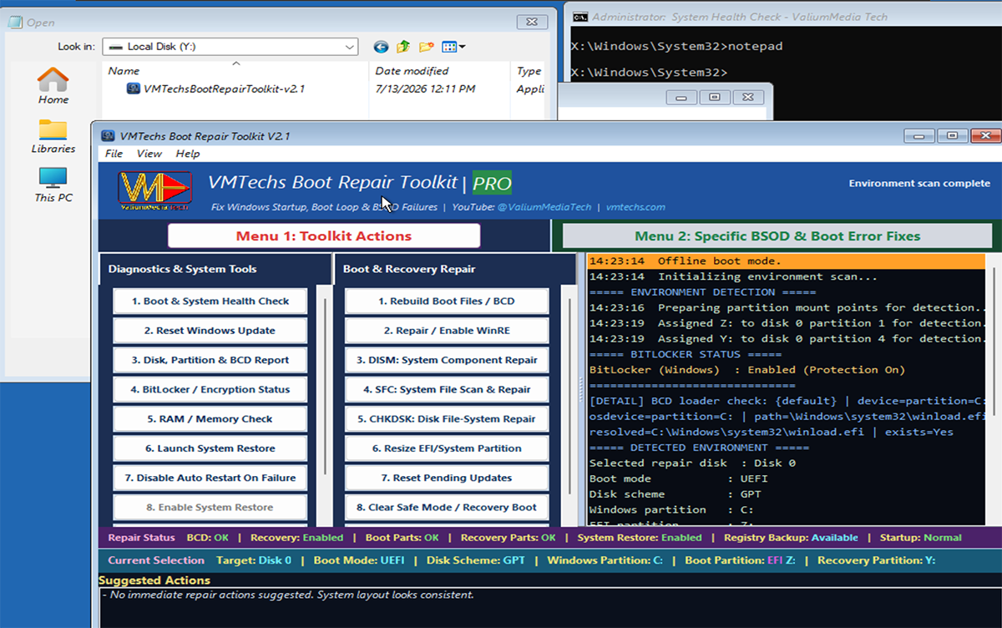Click the 'Selected repair disk : Disk 0' log line

[692, 463]
